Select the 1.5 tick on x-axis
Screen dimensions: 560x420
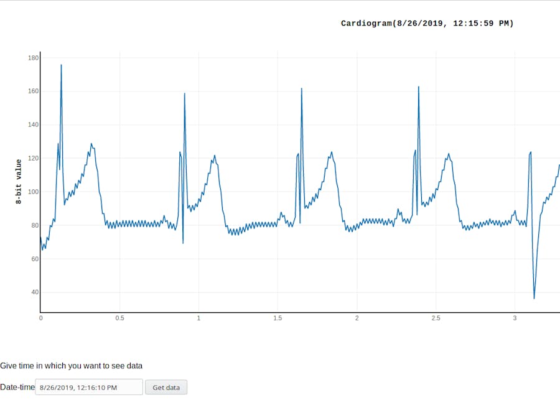tap(278, 318)
